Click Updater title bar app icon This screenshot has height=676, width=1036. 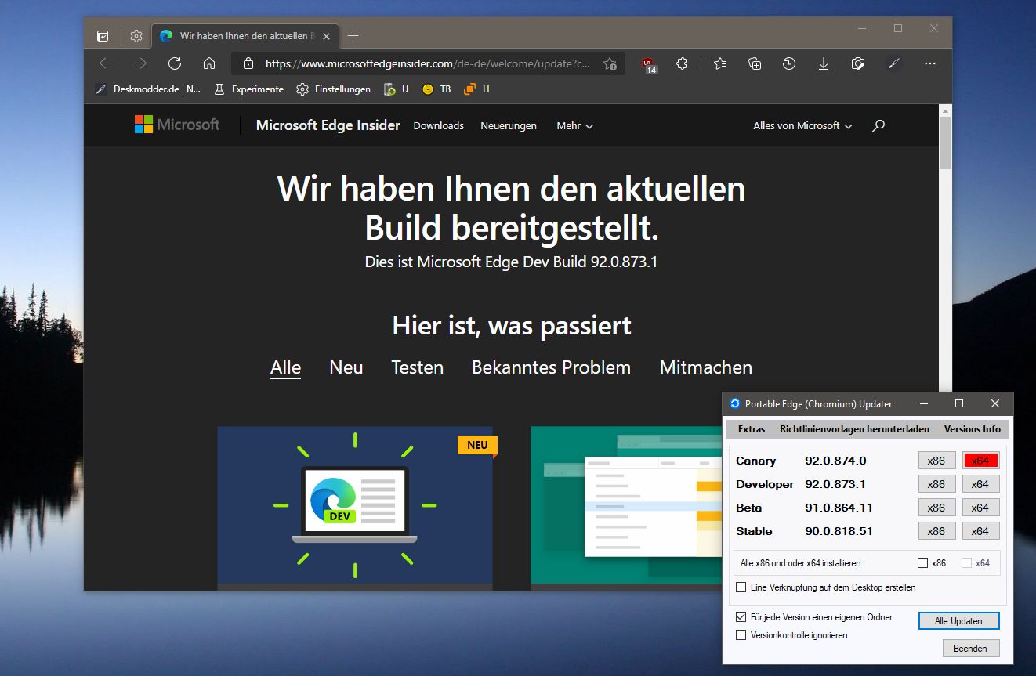(735, 403)
